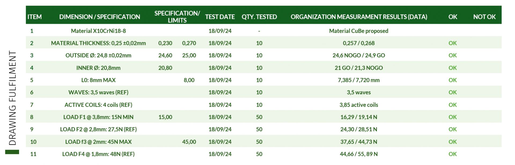515x165 pixels.
Task: Click item number 5
Action: click(x=32, y=80)
